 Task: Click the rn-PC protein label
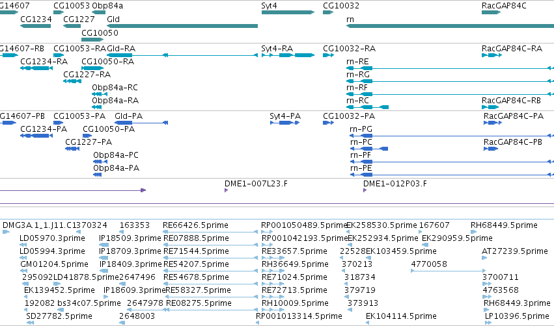[x=361, y=142]
